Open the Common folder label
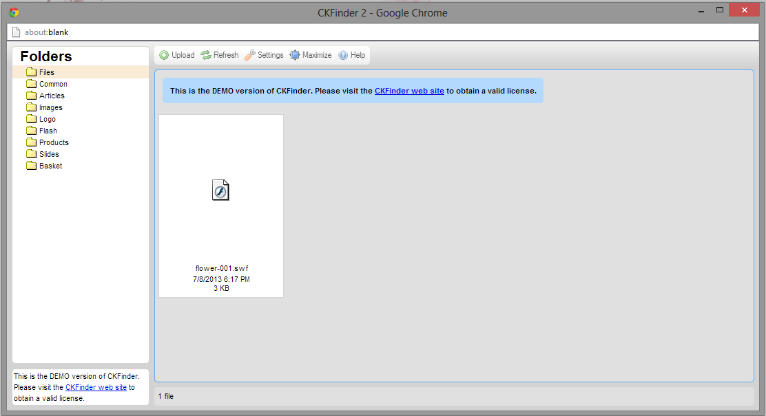 [53, 84]
